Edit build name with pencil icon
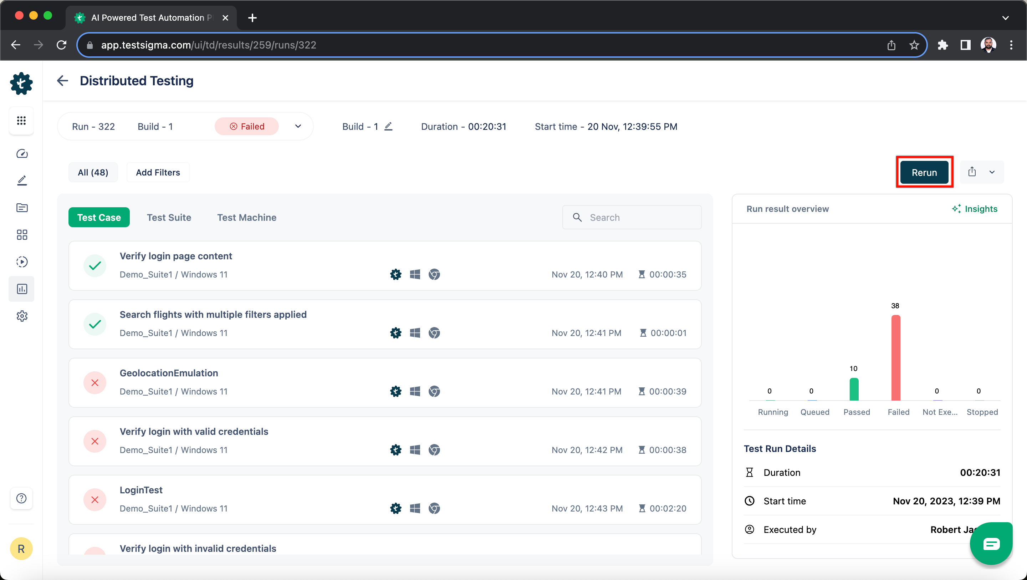This screenshot has width=1027, height=580. 388,126
